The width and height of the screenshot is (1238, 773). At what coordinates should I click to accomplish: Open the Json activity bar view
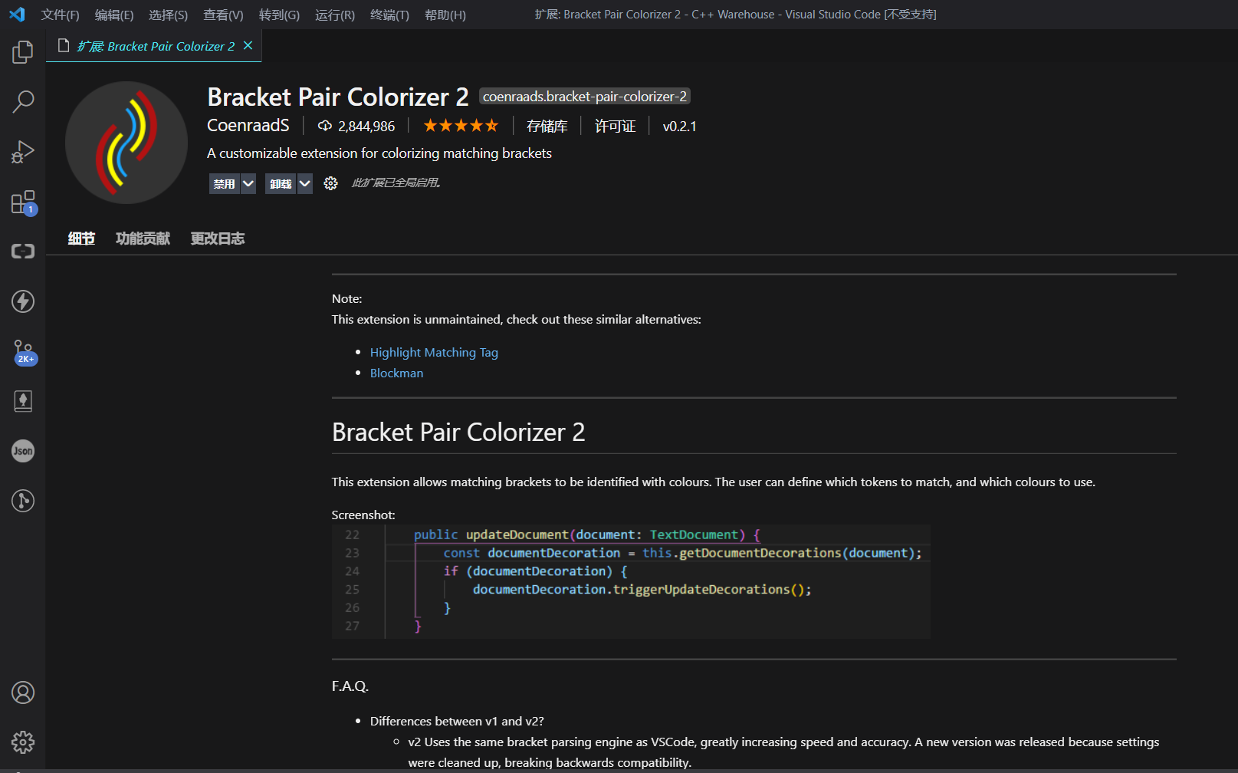[x=23, y=451]
